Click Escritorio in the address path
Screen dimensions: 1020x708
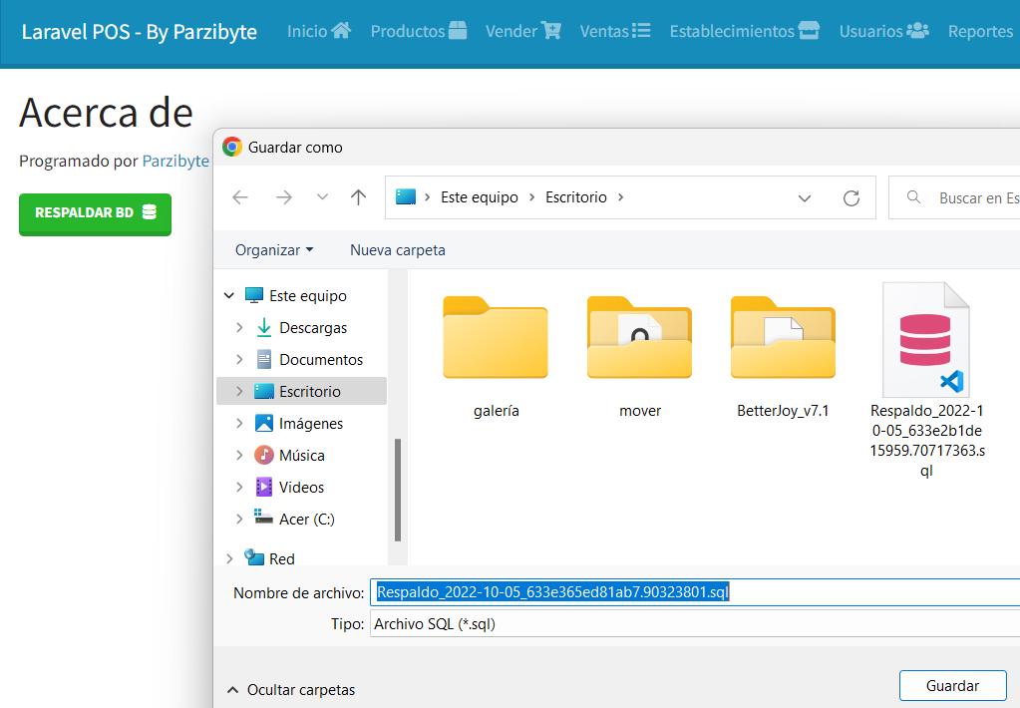pyautogui.click(x=575, y=197)
